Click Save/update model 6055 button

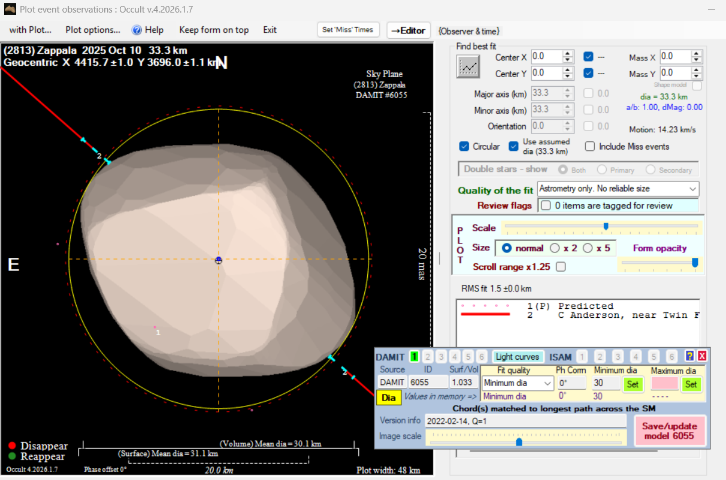click(x=669, y=431)
